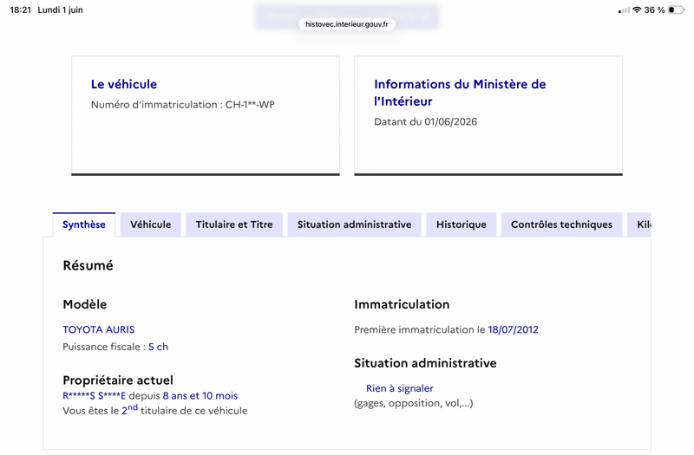The height and width of the screenshot is (455, 694).
Task: Open the Titulaire et Titre tab
Action: click(x=234, y=224)
